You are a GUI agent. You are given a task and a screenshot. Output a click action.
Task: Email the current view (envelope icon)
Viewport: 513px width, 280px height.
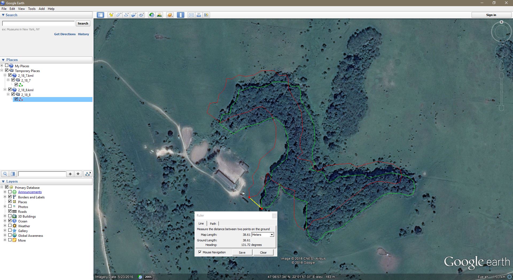191,15
